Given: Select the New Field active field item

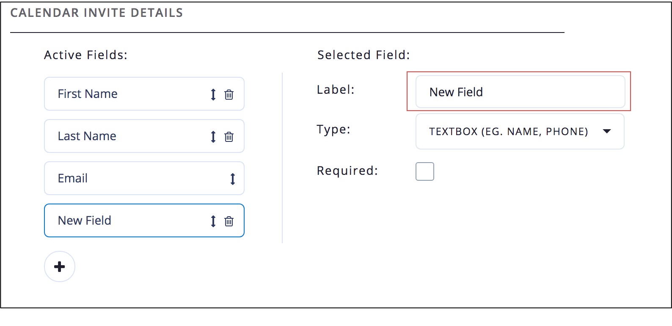Looking at the screenshot, I should coord(127,220).
